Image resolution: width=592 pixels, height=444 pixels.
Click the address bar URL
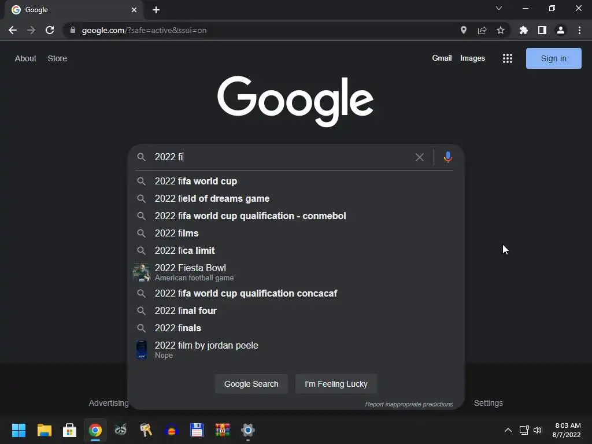pos(144,30)
